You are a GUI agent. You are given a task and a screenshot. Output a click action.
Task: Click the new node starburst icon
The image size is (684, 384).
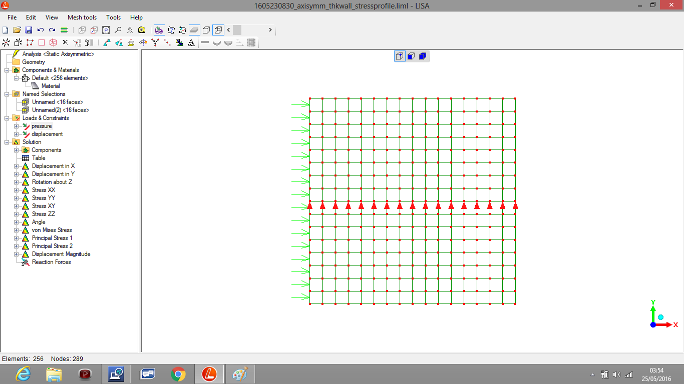point(6,42)
